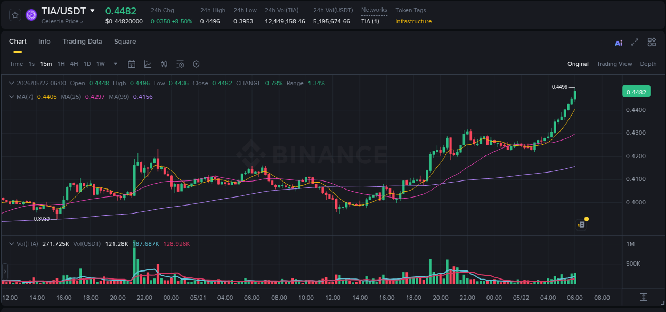Viewport: 666px width, 312px height.
Task: Select the 1D chart interval
Action: (x=87, y=64)
